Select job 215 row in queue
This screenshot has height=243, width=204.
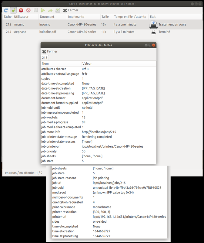pos(102,25)
